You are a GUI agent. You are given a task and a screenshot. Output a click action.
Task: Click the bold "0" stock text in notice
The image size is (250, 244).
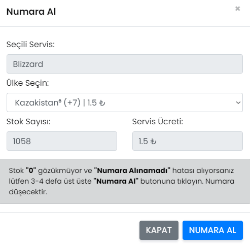click(x=31, y=170)
